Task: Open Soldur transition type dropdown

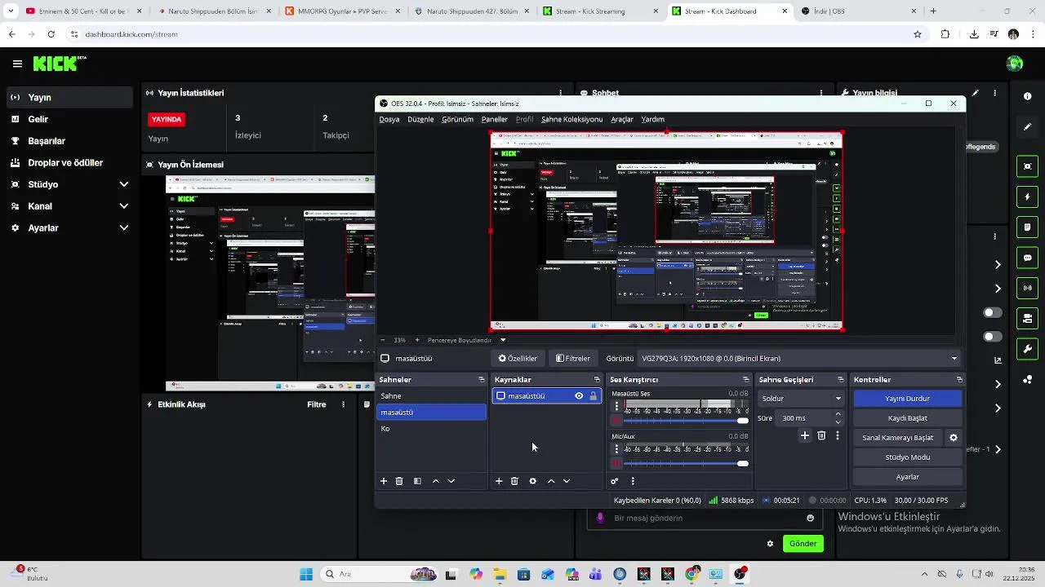Action: (x=801, y=399)
